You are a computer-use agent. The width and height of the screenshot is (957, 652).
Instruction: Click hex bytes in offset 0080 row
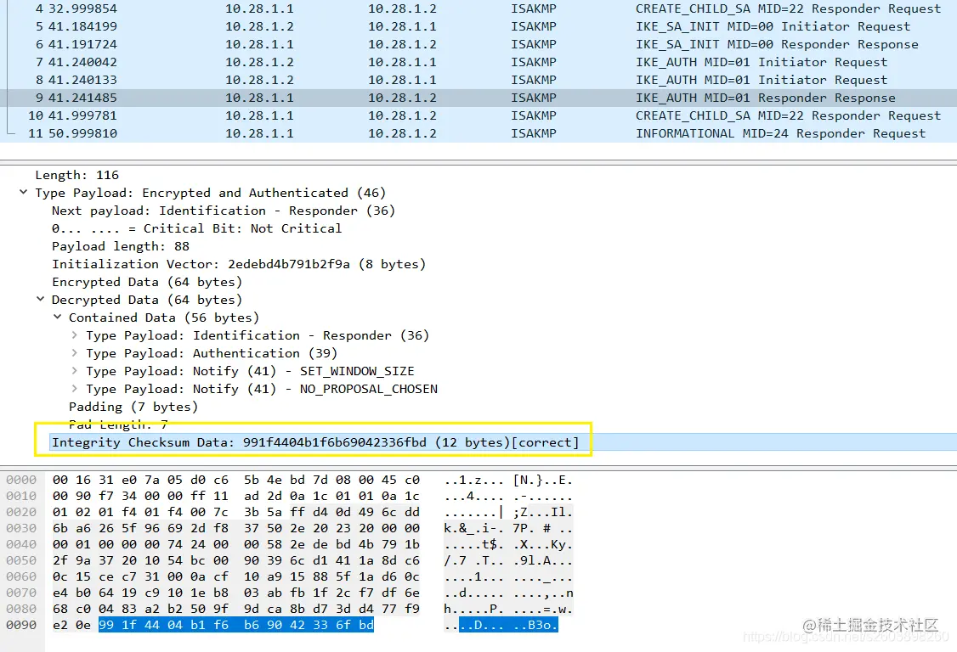click(235, 609)
